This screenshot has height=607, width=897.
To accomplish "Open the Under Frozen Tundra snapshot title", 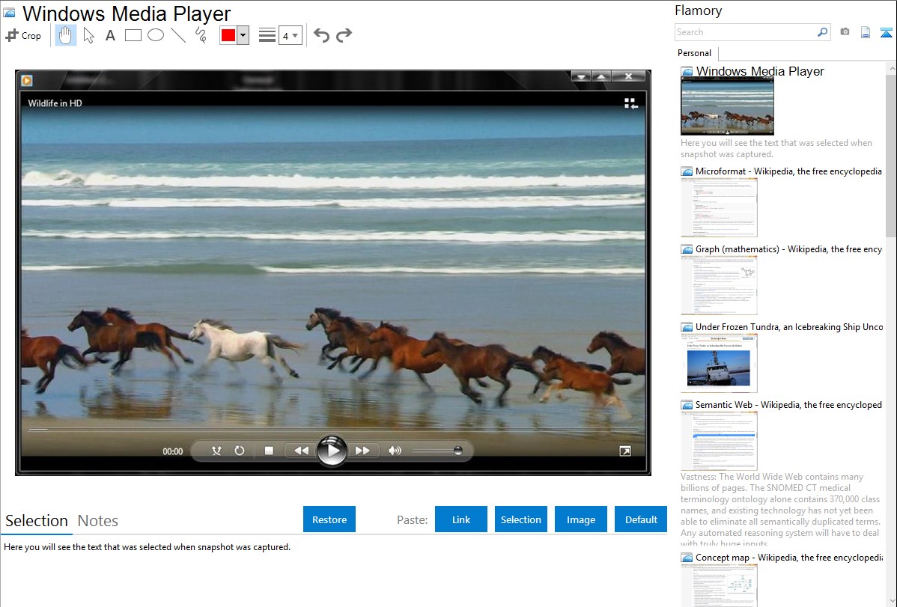I will 789,326.
